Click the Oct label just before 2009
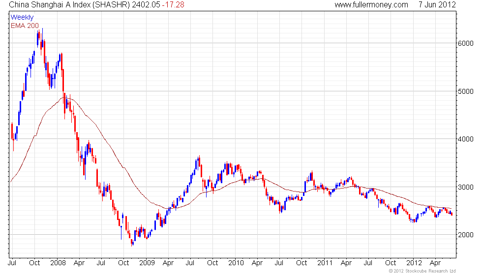 pyautogui.click(x=123, y=263)
